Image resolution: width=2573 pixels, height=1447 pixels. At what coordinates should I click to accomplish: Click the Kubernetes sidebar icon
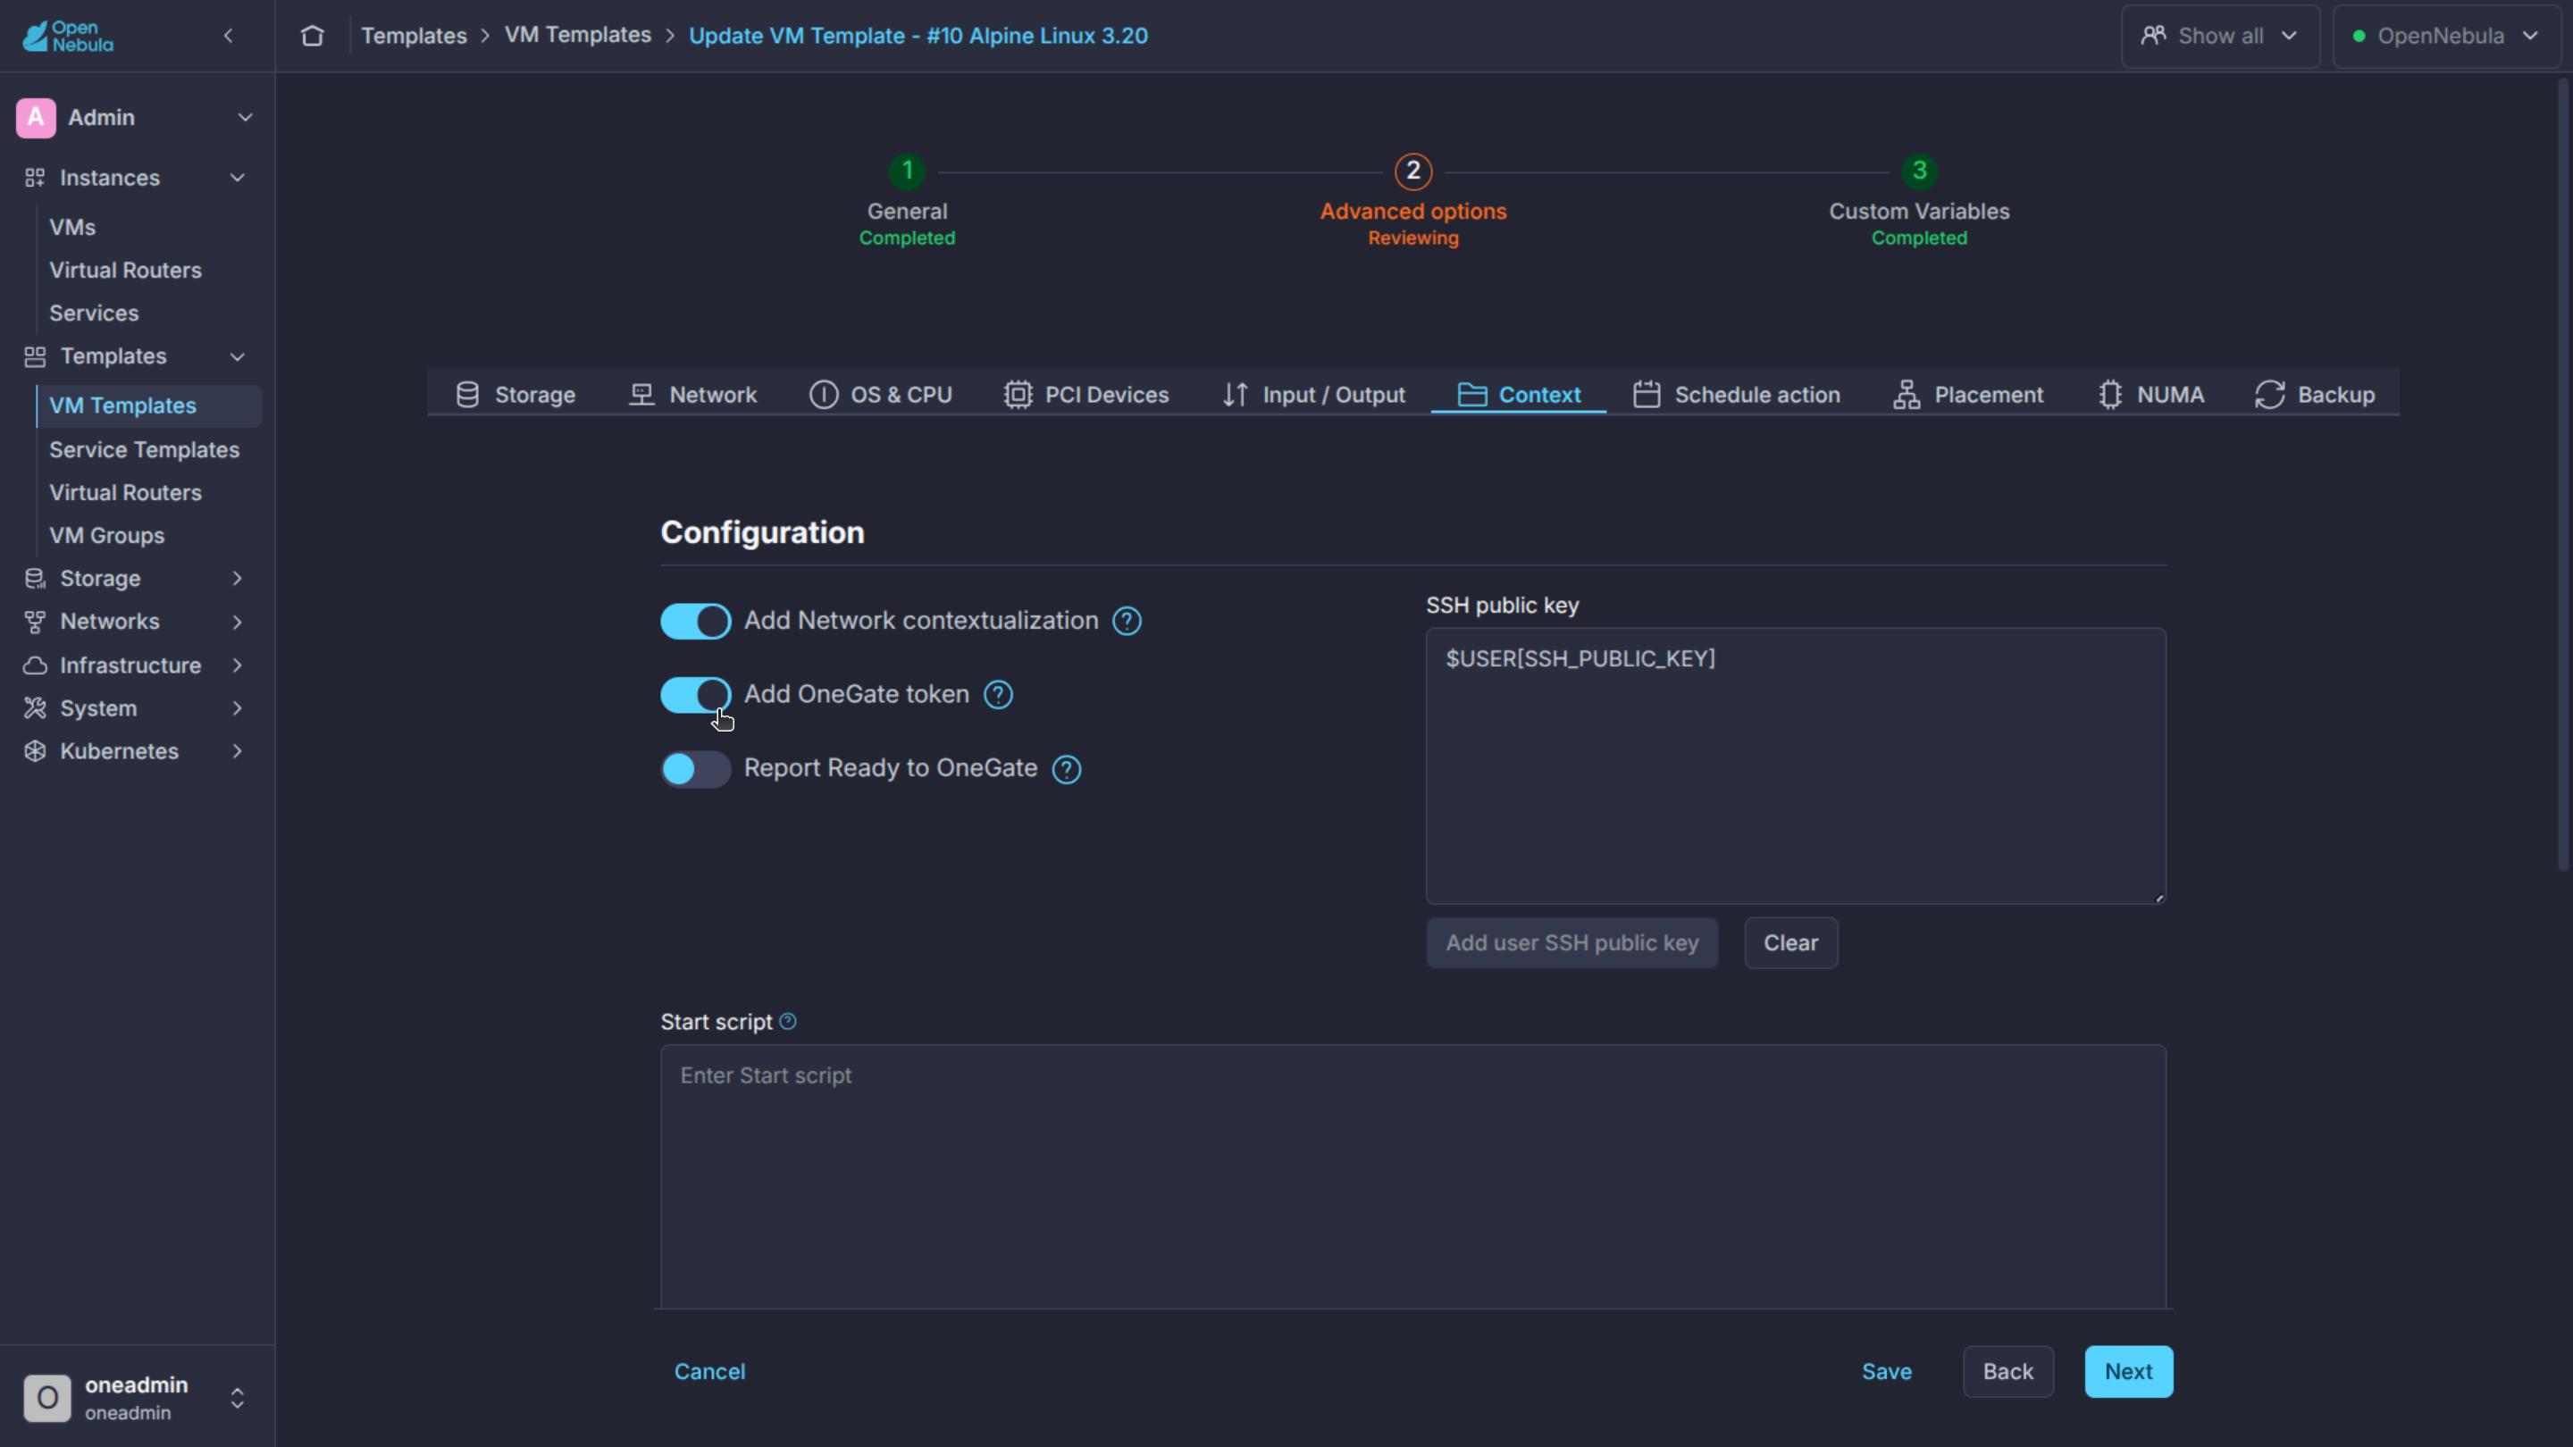pos(35,751)
